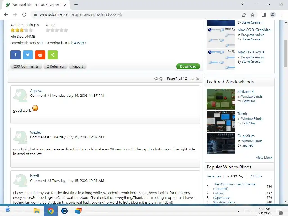Open new browser tab

click(76, 5)
